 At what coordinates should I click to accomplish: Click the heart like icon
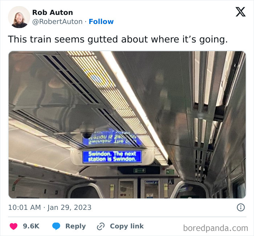pos(14,226)
